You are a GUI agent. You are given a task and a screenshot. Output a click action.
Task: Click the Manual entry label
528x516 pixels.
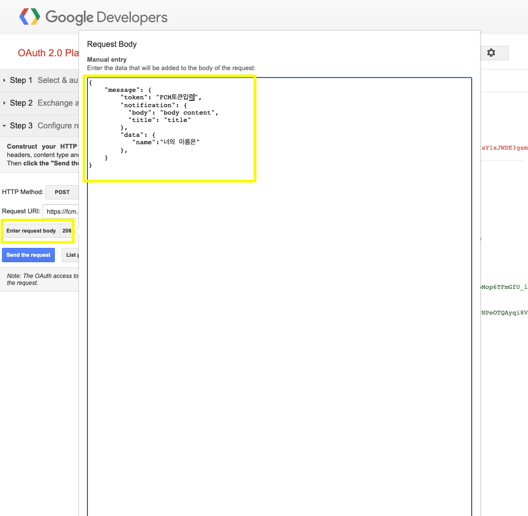tap(107, 60)
